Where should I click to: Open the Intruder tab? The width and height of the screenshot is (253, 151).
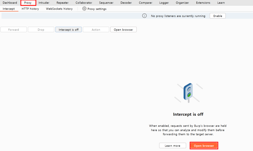coord(44,3)
